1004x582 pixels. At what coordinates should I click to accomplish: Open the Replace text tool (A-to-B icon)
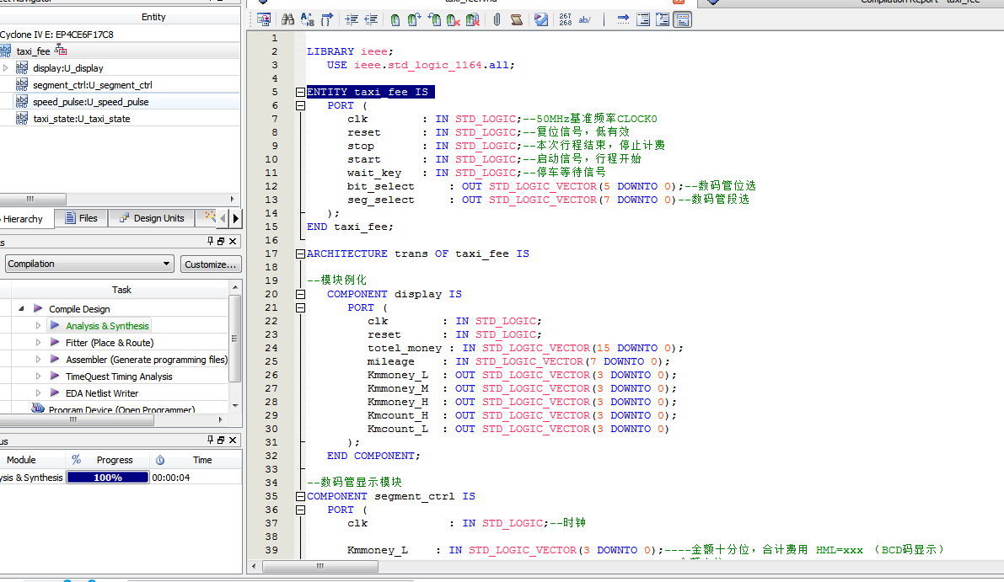tap(308, 20)
